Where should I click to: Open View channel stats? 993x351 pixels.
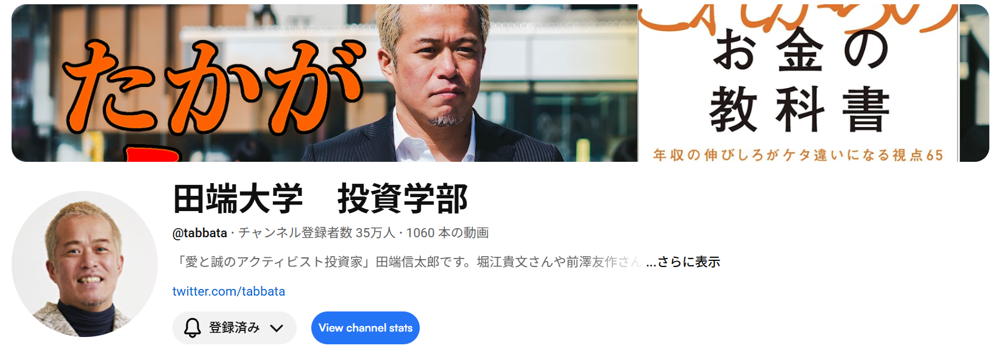coord(366,328)
